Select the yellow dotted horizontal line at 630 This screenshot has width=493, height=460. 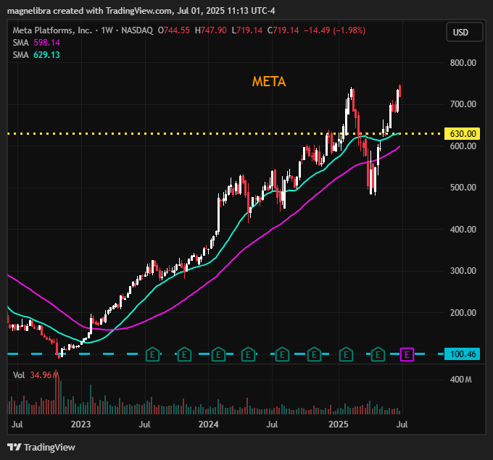point(225,134)
